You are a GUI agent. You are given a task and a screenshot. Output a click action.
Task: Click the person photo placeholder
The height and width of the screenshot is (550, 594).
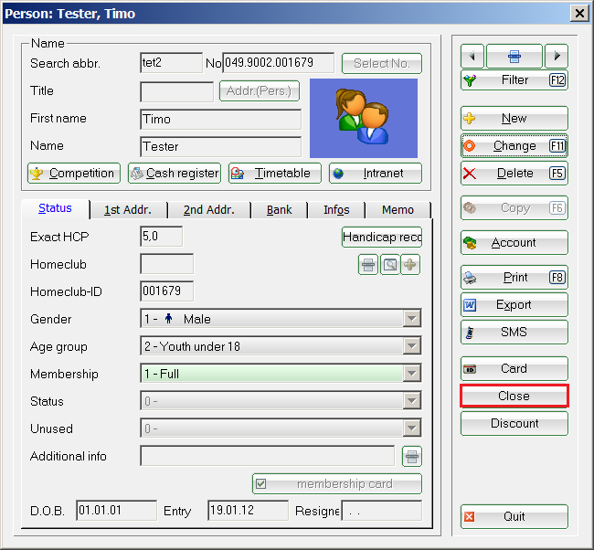click(x=364, y=118)
